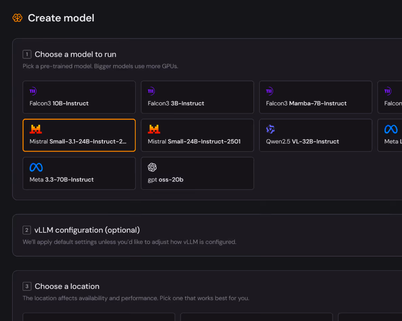Click the Choose a location heading
Screen dimensions: 402x321
click(67, 286)
